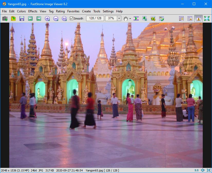Click the Save As floppy disk icon

[22, 19]
